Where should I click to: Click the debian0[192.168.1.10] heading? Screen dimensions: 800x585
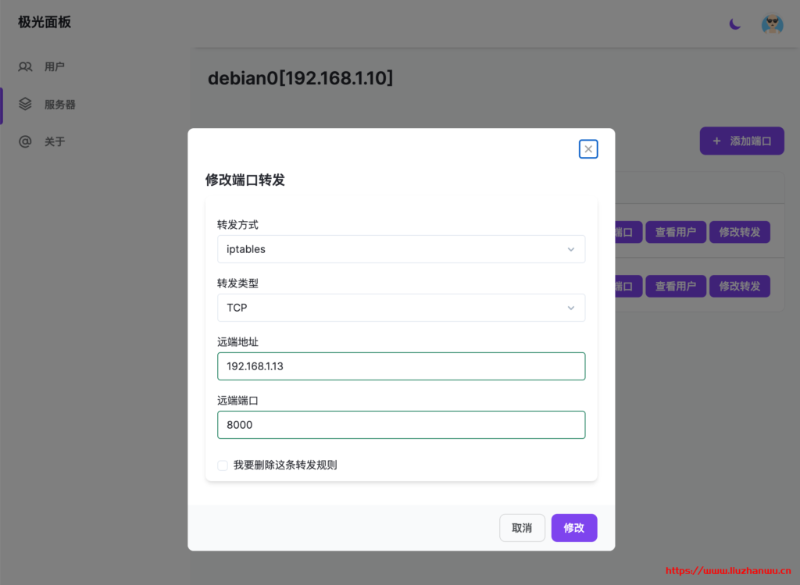pos(301,78)
